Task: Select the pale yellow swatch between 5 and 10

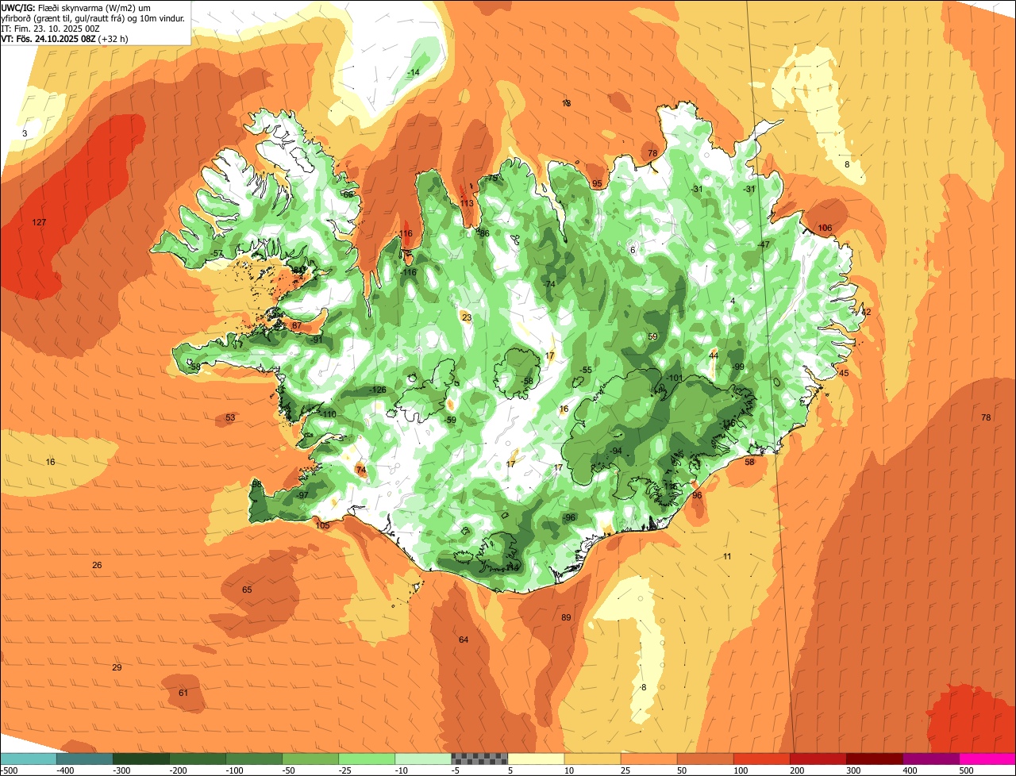Action: (x=535, y=759)
